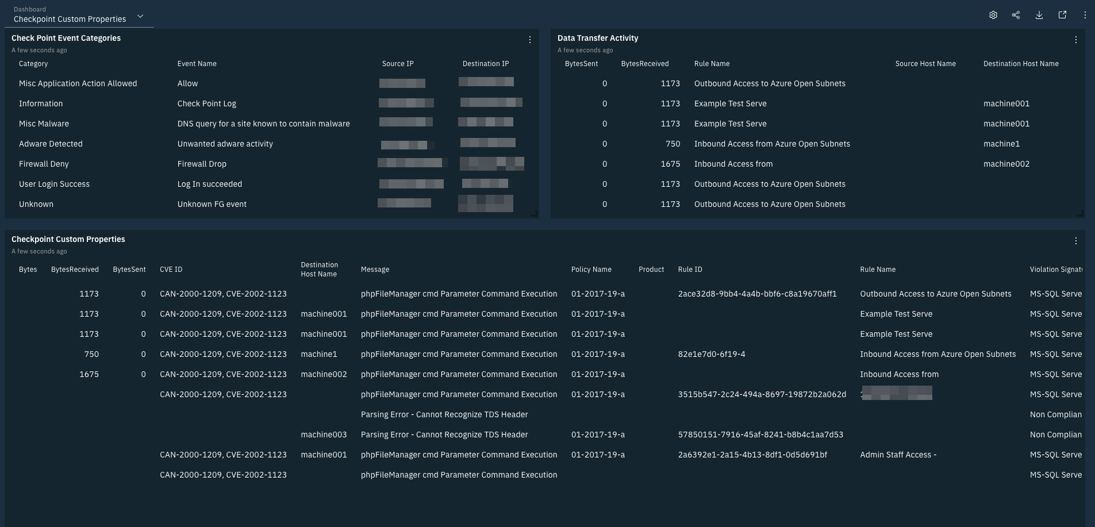The image size is (1095, 527).
Task: Click resize handle of Data Transfer Activity
Action: pyautogui.click(x=1079, y=213)
